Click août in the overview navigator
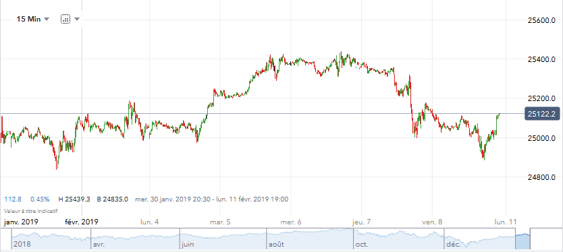The image size is (563, 252). 277,244
